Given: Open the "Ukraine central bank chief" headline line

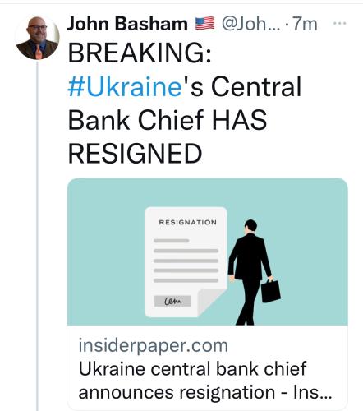Looking at the screenshot, I should click(x=192, y=368).
